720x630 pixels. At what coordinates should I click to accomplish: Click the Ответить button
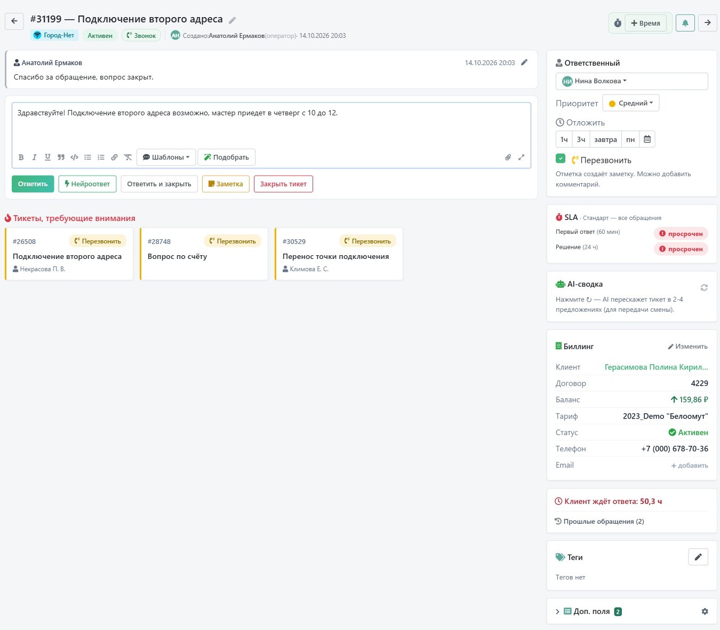point(33,184)
